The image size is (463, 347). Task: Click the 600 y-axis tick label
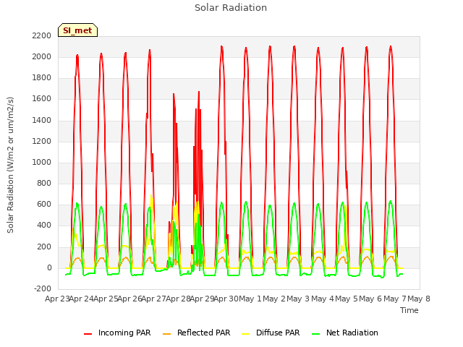(44, 205)
